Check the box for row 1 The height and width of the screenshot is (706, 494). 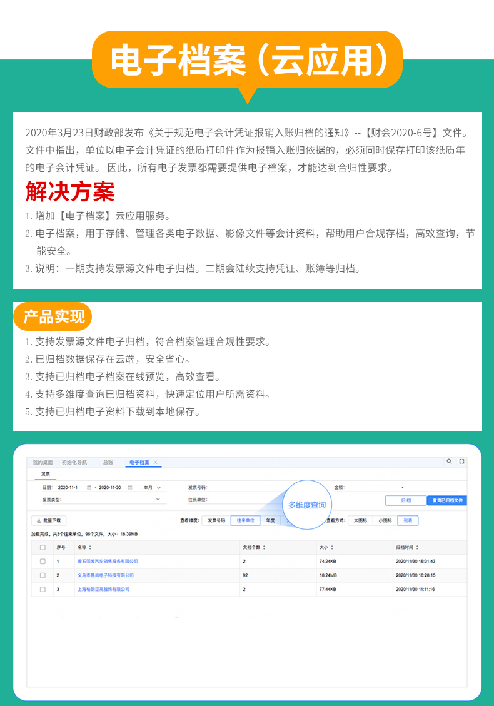(43, 562)
